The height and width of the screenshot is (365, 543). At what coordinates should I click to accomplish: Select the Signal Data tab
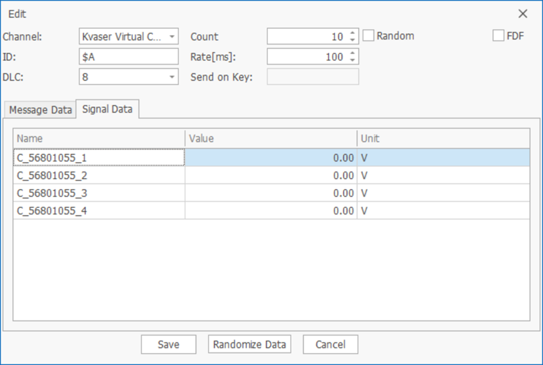click(107, 109)
